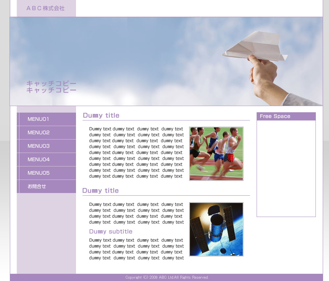Image resolution: width=329 pixels, height=281 pixels.
Task: Click the Copyright 2008 ABC Ltd footer text
Action: pos(167,277)
